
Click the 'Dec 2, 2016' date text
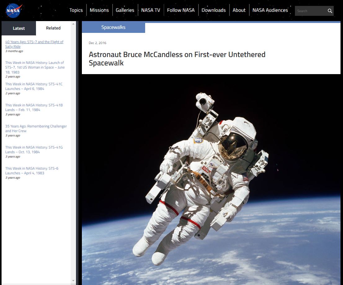[97, 43]
